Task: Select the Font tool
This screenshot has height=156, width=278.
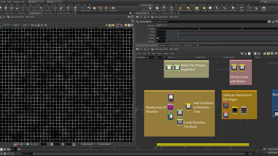Action: point(68,9)
